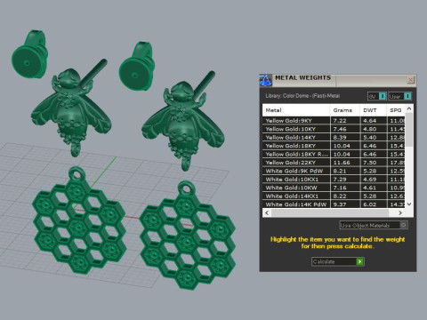Select the Yellow Gold:9KY row
The image size is (427, 320).
pyautogui.click(x=334, y=121)
